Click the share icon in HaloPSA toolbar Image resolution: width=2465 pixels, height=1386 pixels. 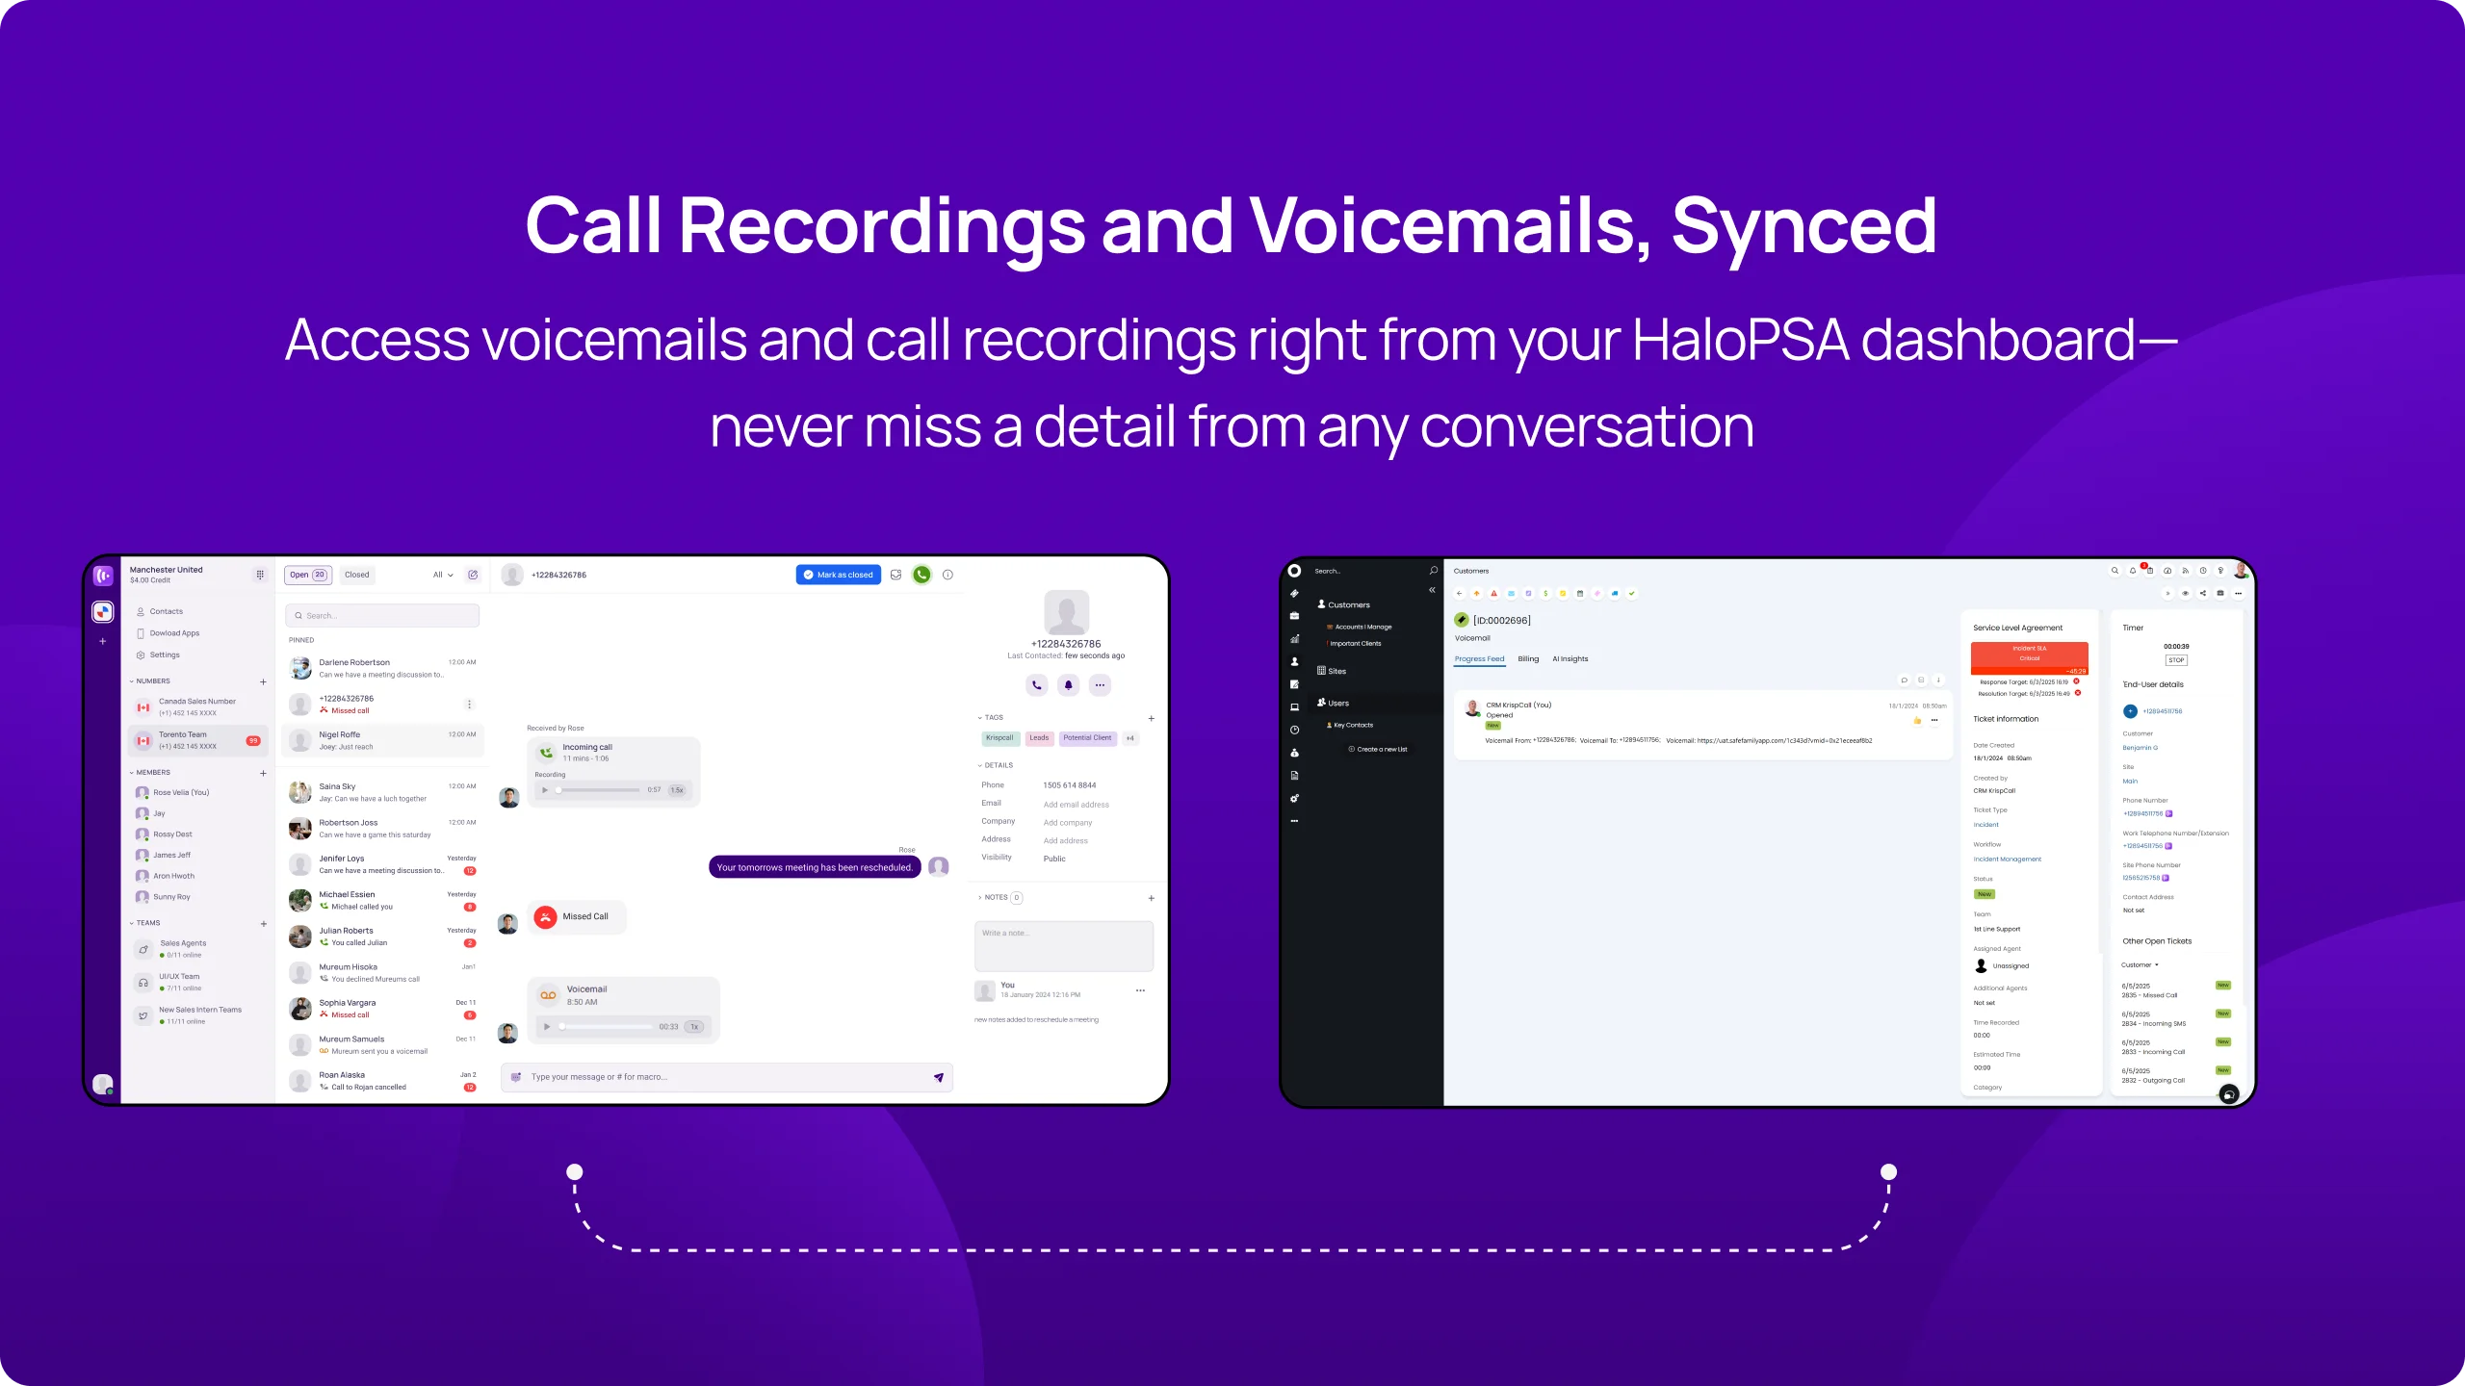pos(2203,594)
